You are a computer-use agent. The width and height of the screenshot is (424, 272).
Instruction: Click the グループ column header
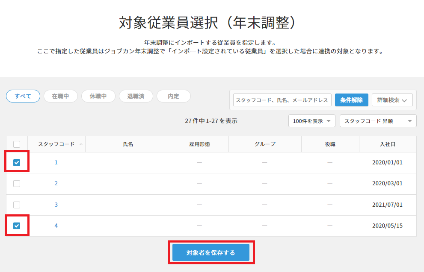pos(265,144)
